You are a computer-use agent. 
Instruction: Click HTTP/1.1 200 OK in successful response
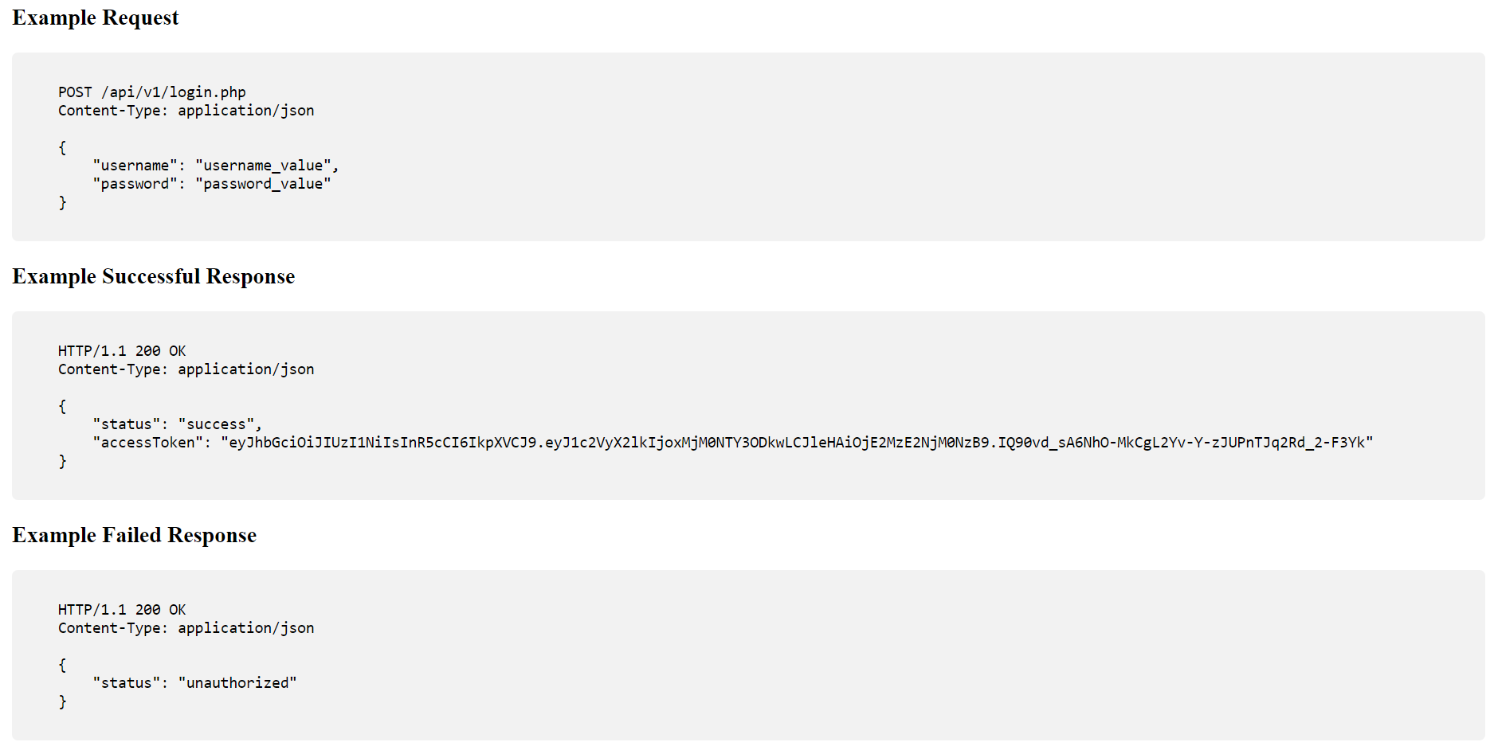point(122,351)
